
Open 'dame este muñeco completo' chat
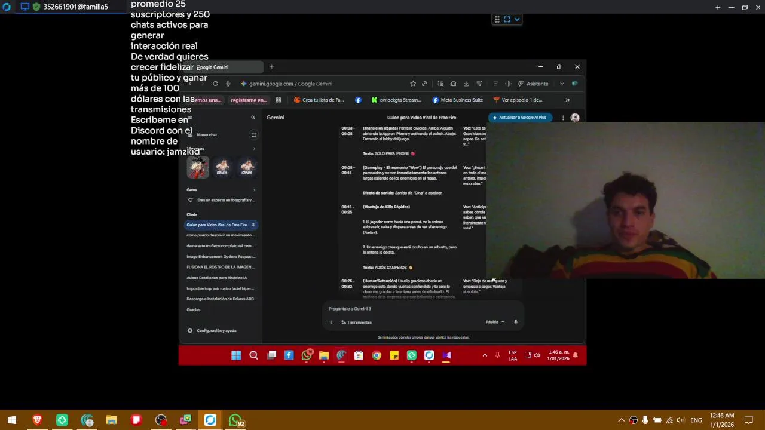pyautogui.click(x=221, y=246)
